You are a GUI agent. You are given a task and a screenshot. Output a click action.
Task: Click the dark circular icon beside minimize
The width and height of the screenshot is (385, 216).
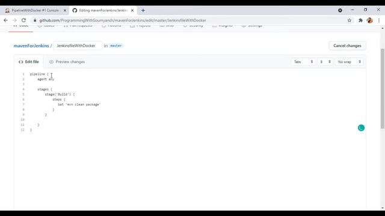coord(340,10)
